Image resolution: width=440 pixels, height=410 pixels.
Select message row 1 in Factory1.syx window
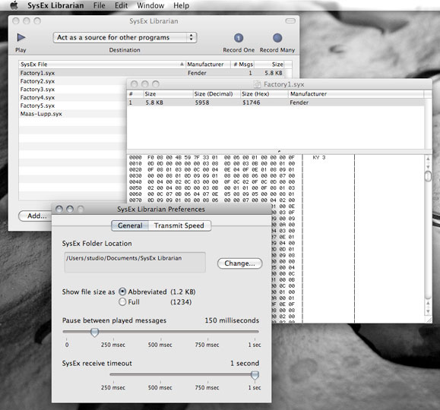tap(276, 102)
